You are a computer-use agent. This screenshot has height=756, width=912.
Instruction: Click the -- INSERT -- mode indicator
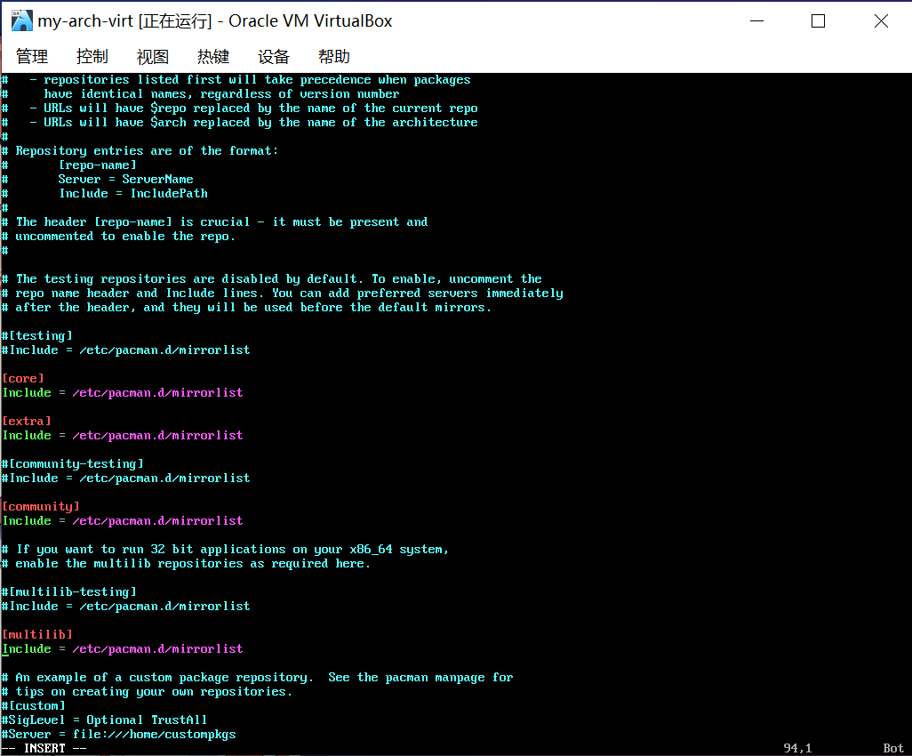(44, 748)
